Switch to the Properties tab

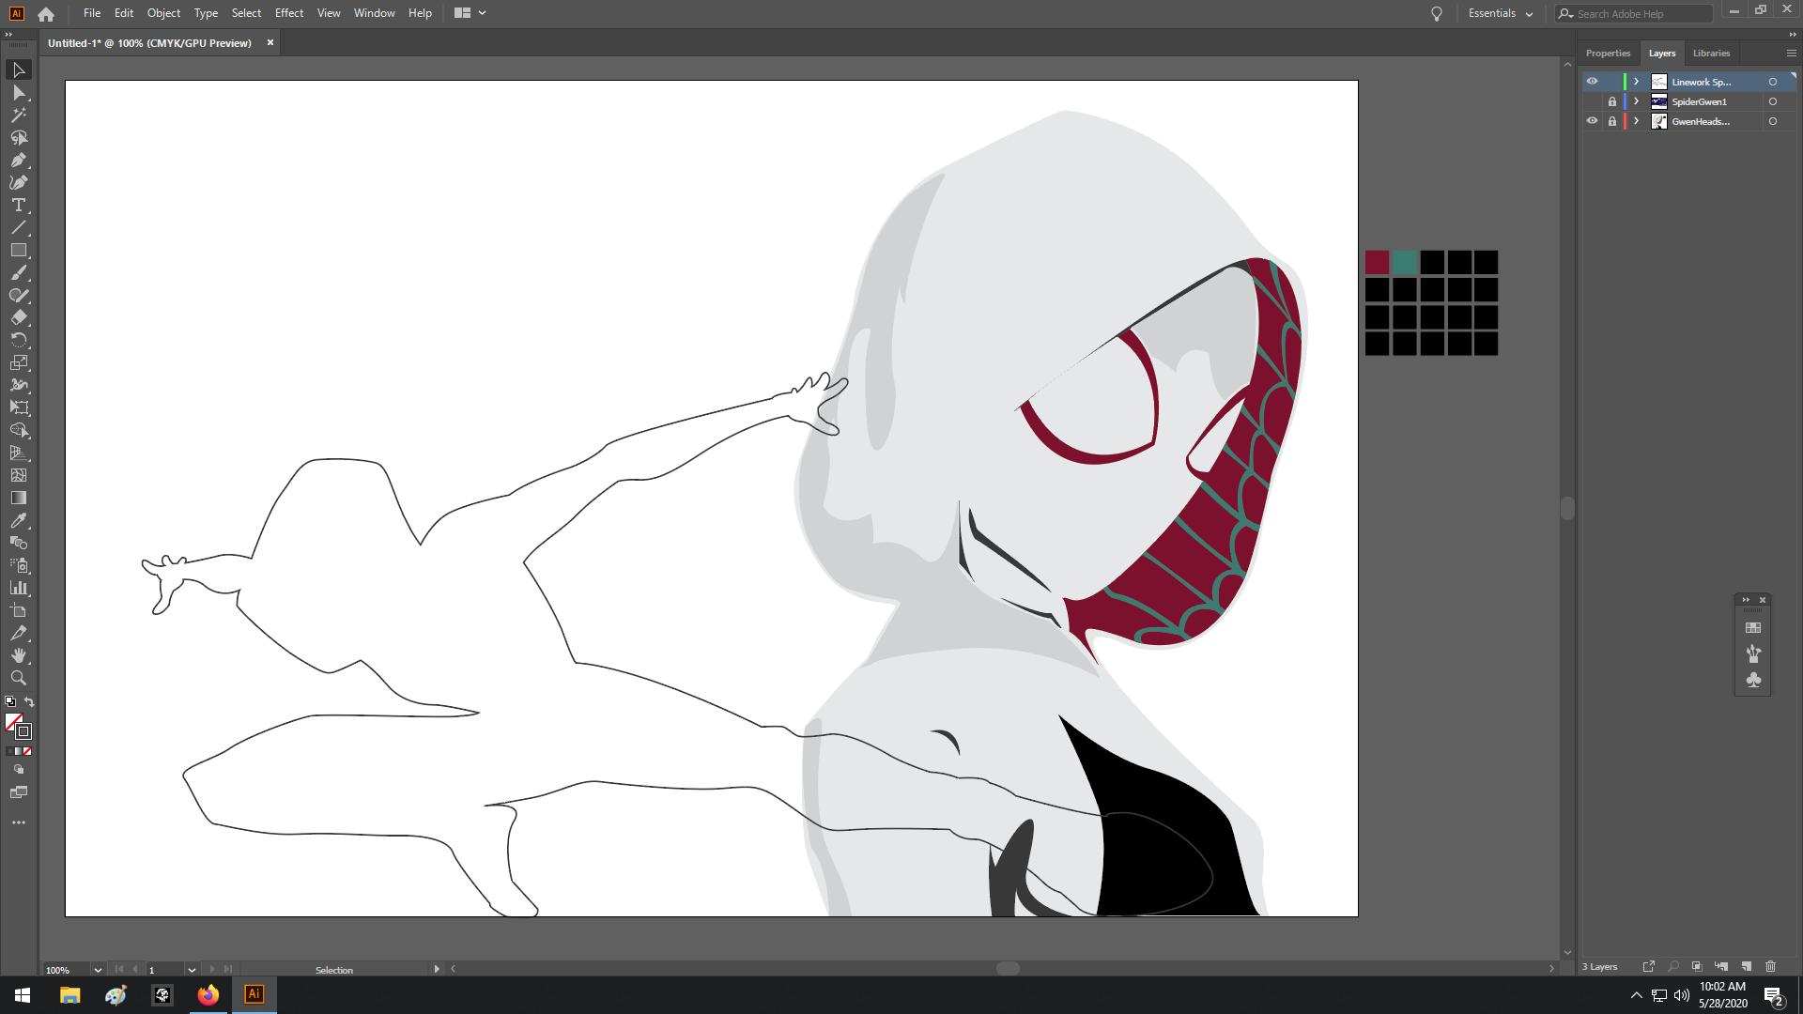point(1608,54)
